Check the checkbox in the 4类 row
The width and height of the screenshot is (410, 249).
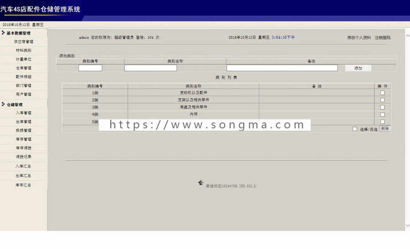pyautogui.click(x=382, y=114)
